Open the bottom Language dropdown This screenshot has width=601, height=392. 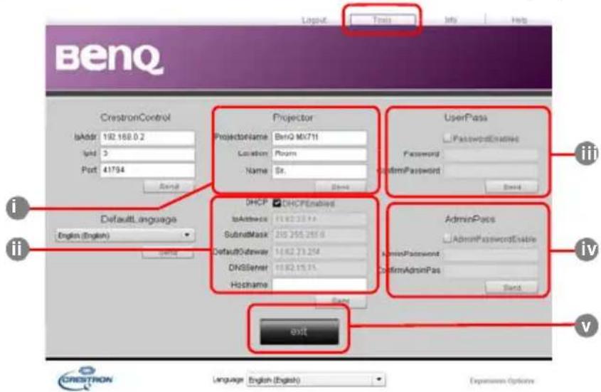tap(316, 380)
